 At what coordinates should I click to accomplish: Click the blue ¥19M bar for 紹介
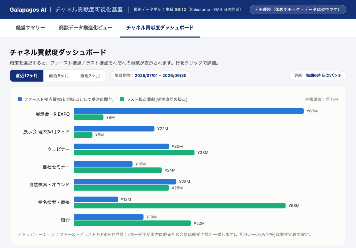point(109,217)
